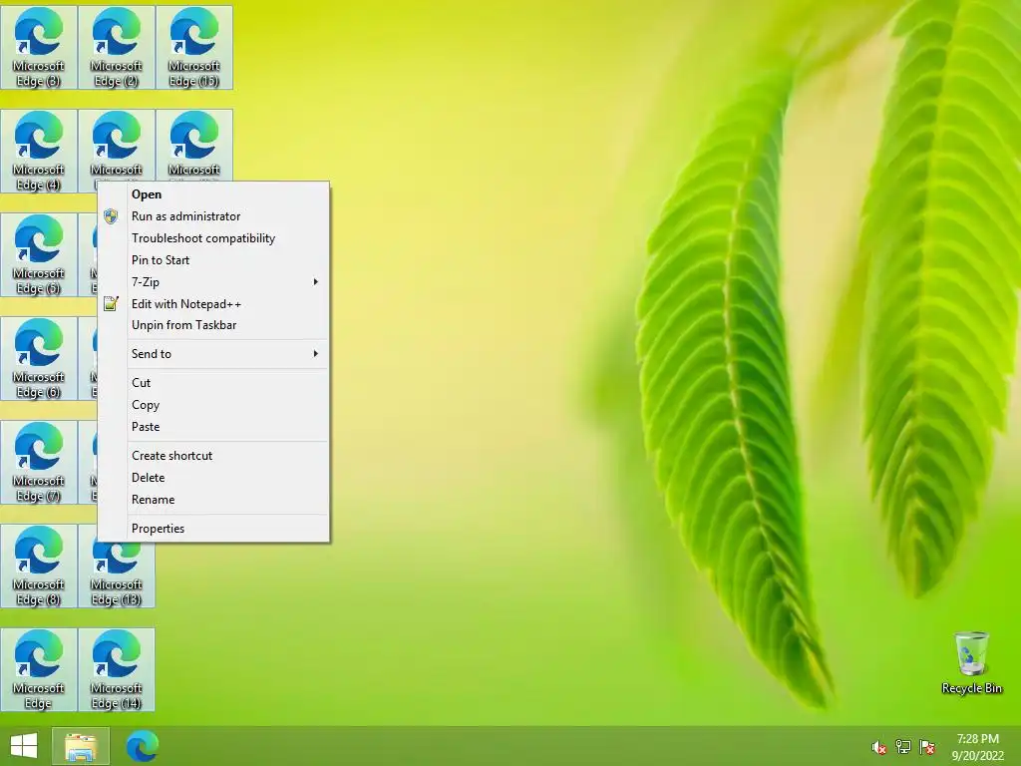The image size is (1021, 766).
Task: Select the Microsoft Edge (4) desktop shortcut
Action: 39,152
